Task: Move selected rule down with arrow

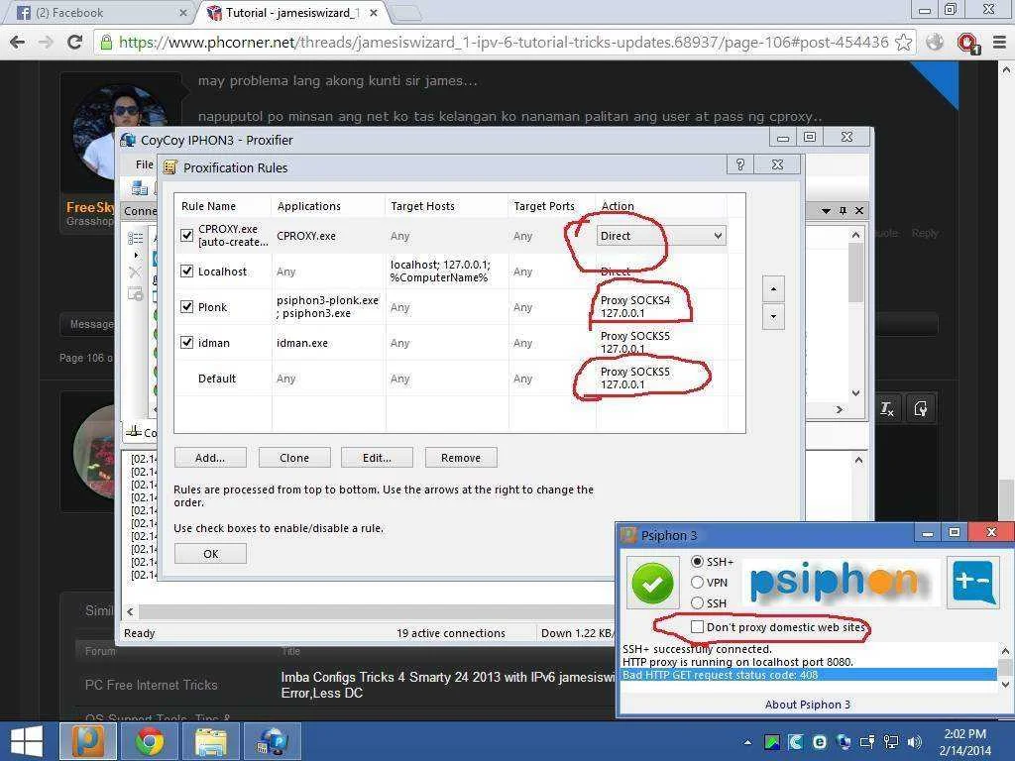Action: click(773, 317)
